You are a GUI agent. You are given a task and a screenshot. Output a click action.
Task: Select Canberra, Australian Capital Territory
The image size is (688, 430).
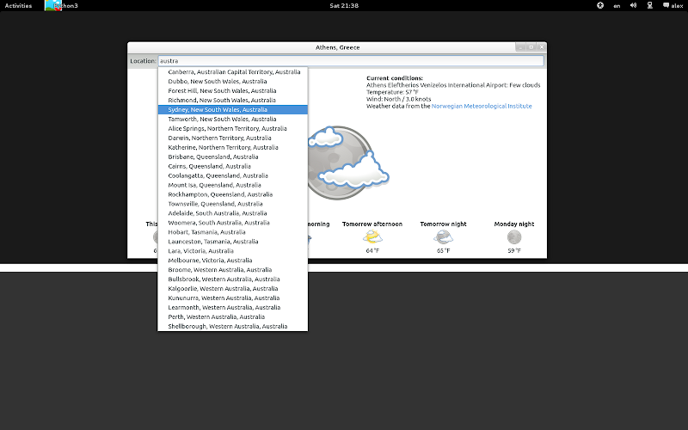click(x=233, y=72)
